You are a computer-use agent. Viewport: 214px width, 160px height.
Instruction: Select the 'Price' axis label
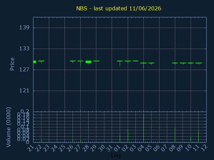click(12, 64)
